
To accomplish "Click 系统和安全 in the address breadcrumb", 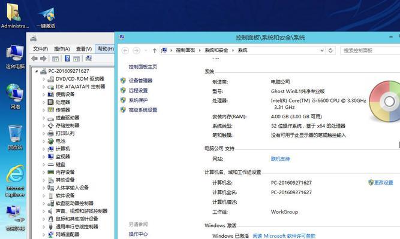I will coord(216,50).
